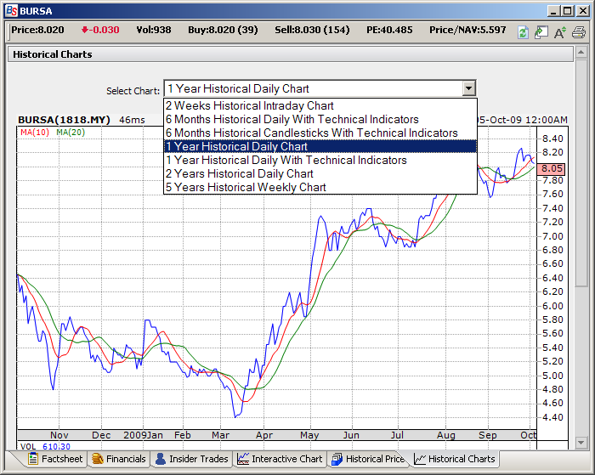Click the Vol:938 value
This screenshot has width=595, height=475.
coord(154,30)
